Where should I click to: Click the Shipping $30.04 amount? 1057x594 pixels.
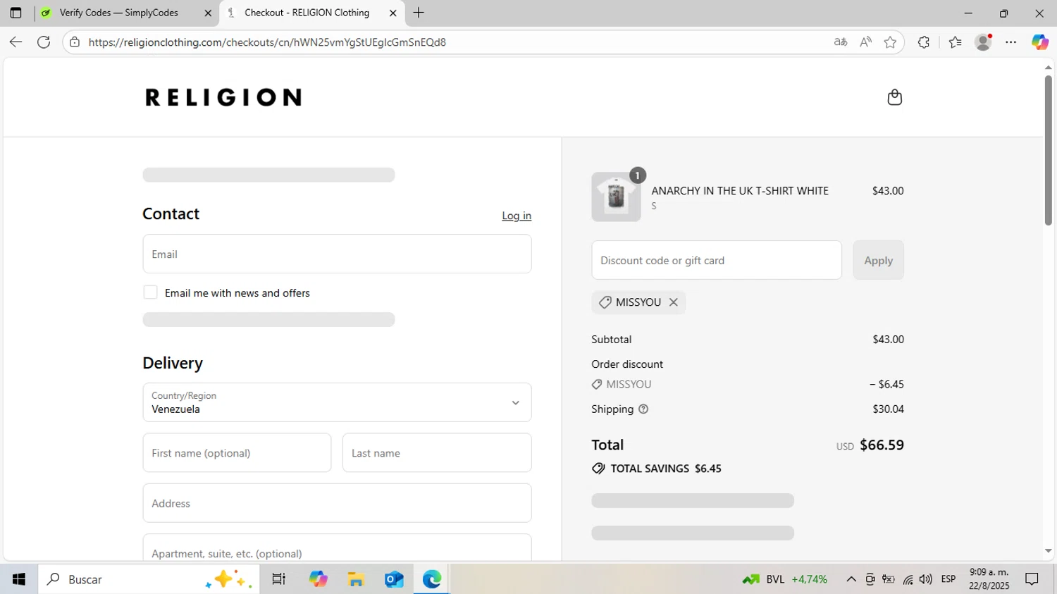tap(888, 409)
